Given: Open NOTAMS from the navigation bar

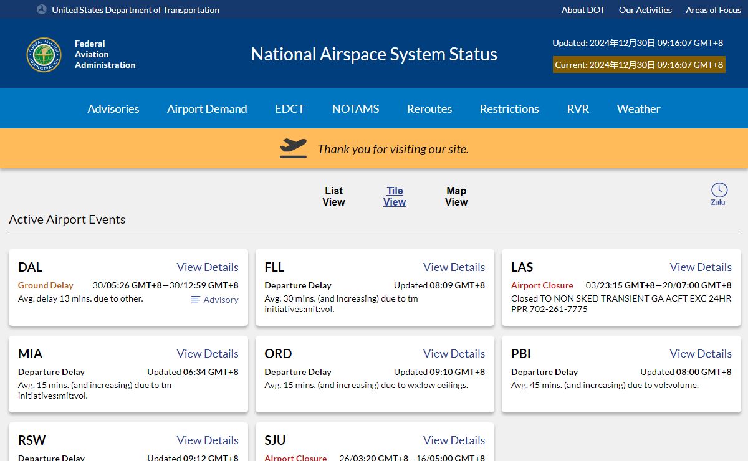Looking at the screenshot, I should tap(355, 108).
